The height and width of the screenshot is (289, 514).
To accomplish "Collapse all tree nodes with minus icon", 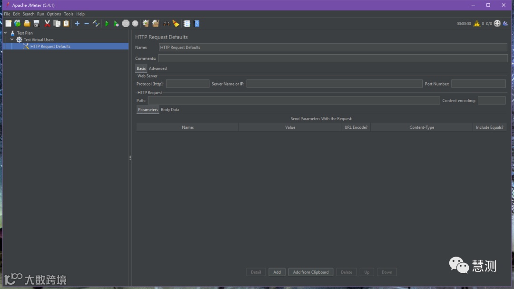I will (x=87, y=23).
